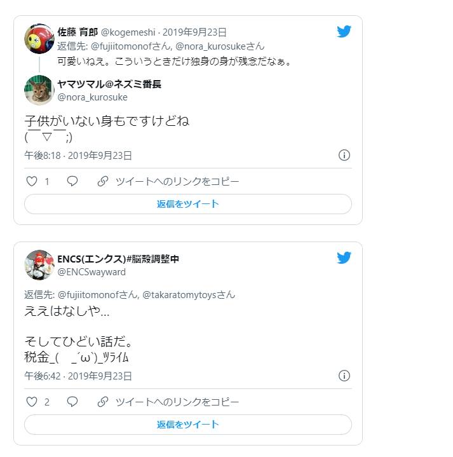Open @ENCSwayward profile handle
453x457 pixels.
coord(91,272)
